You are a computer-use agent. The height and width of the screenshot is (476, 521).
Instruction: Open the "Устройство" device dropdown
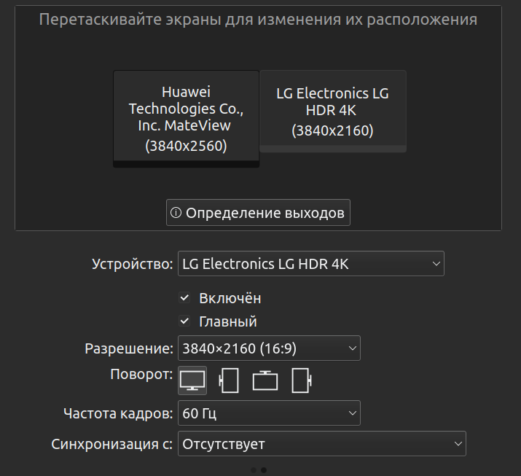(310, 264)
